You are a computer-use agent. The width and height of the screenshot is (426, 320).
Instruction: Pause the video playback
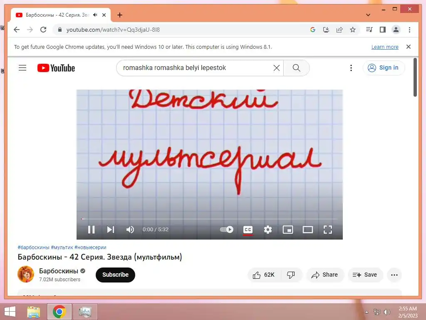coord(91,230)
